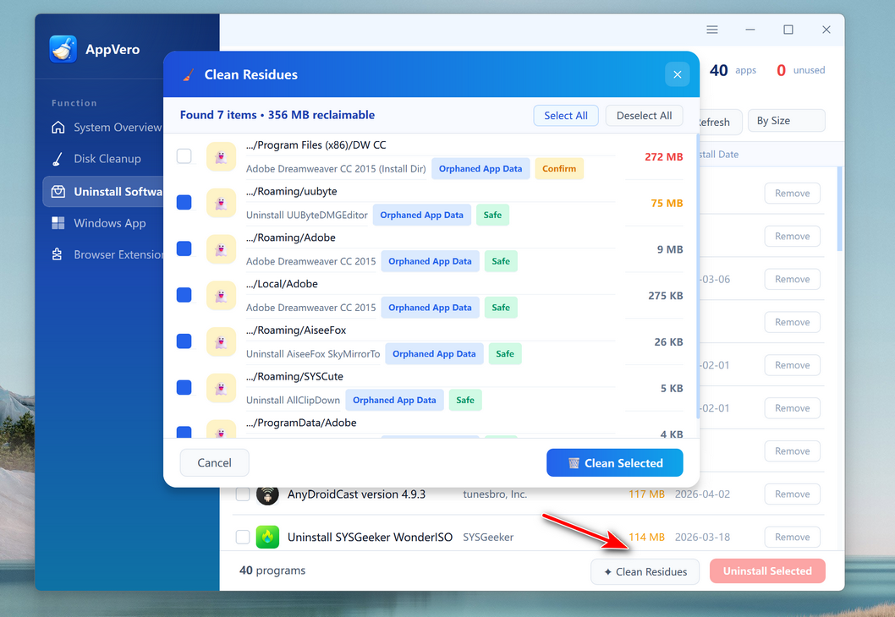Click the blue Clean Selected button
Viewport: 895px width, 617px height.
coord(614,462)
